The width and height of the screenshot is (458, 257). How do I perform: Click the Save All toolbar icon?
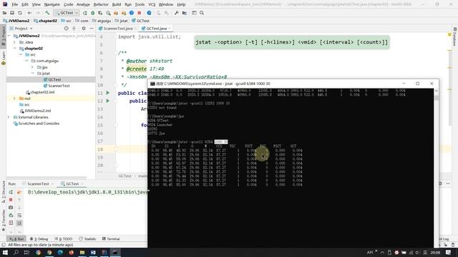click(x=12, y=13)
